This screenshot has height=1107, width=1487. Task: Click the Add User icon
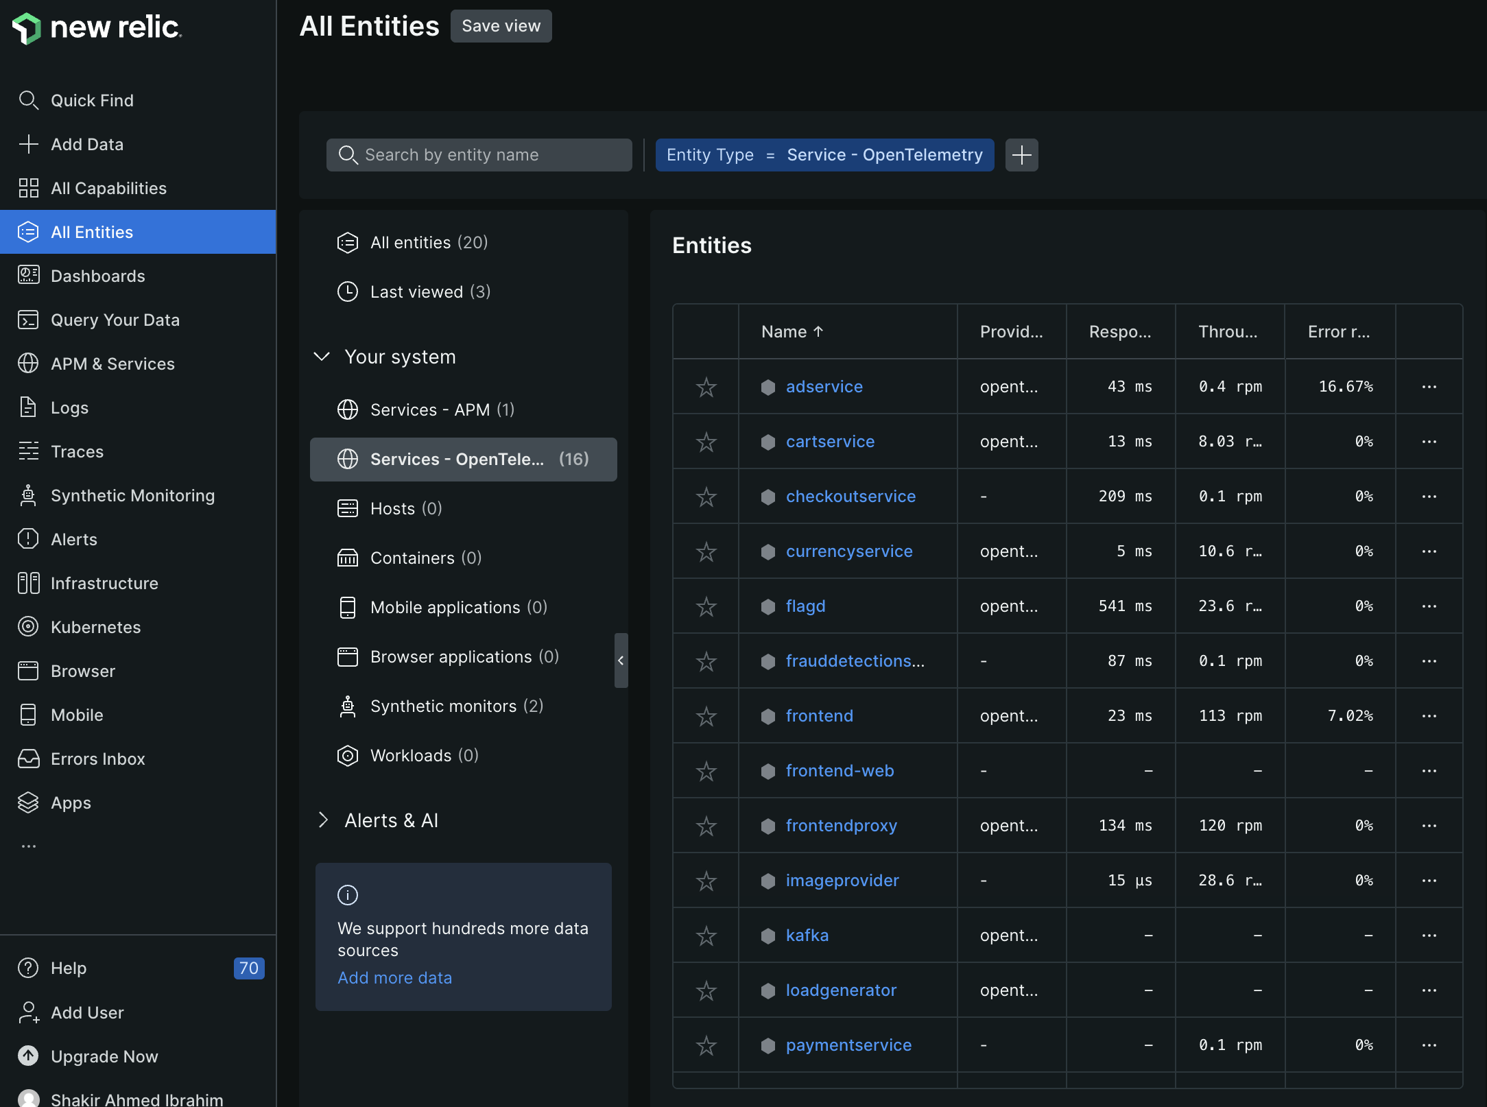pos(28,1012)
